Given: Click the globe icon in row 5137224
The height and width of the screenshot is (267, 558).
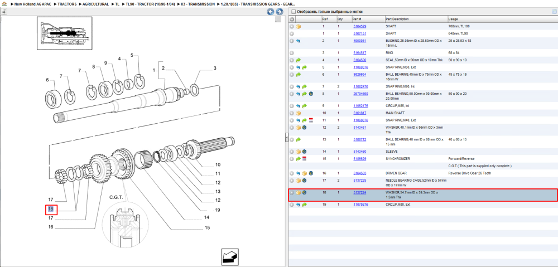Looking at the screenshot, I should (304, 193).
